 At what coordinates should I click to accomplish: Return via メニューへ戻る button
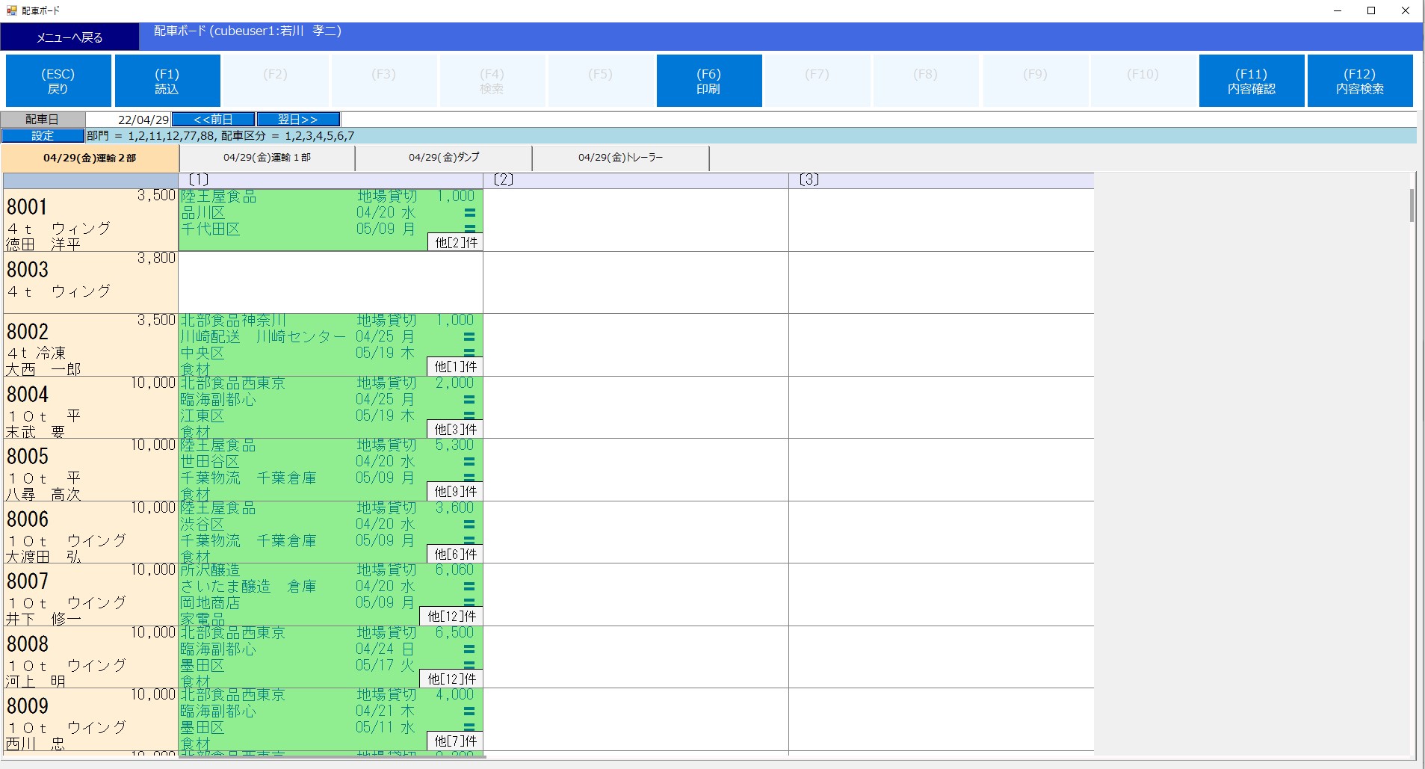69,37
